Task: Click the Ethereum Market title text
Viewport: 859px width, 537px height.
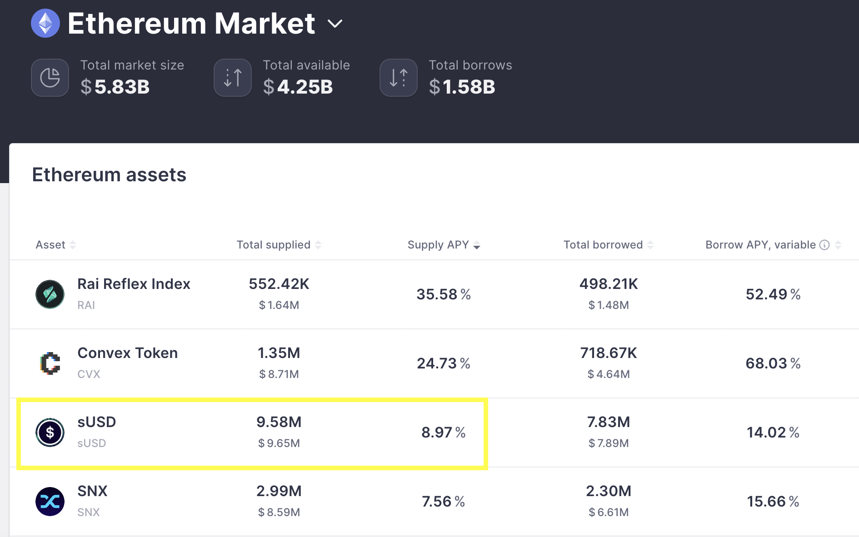Action: (x=191, y=24)
